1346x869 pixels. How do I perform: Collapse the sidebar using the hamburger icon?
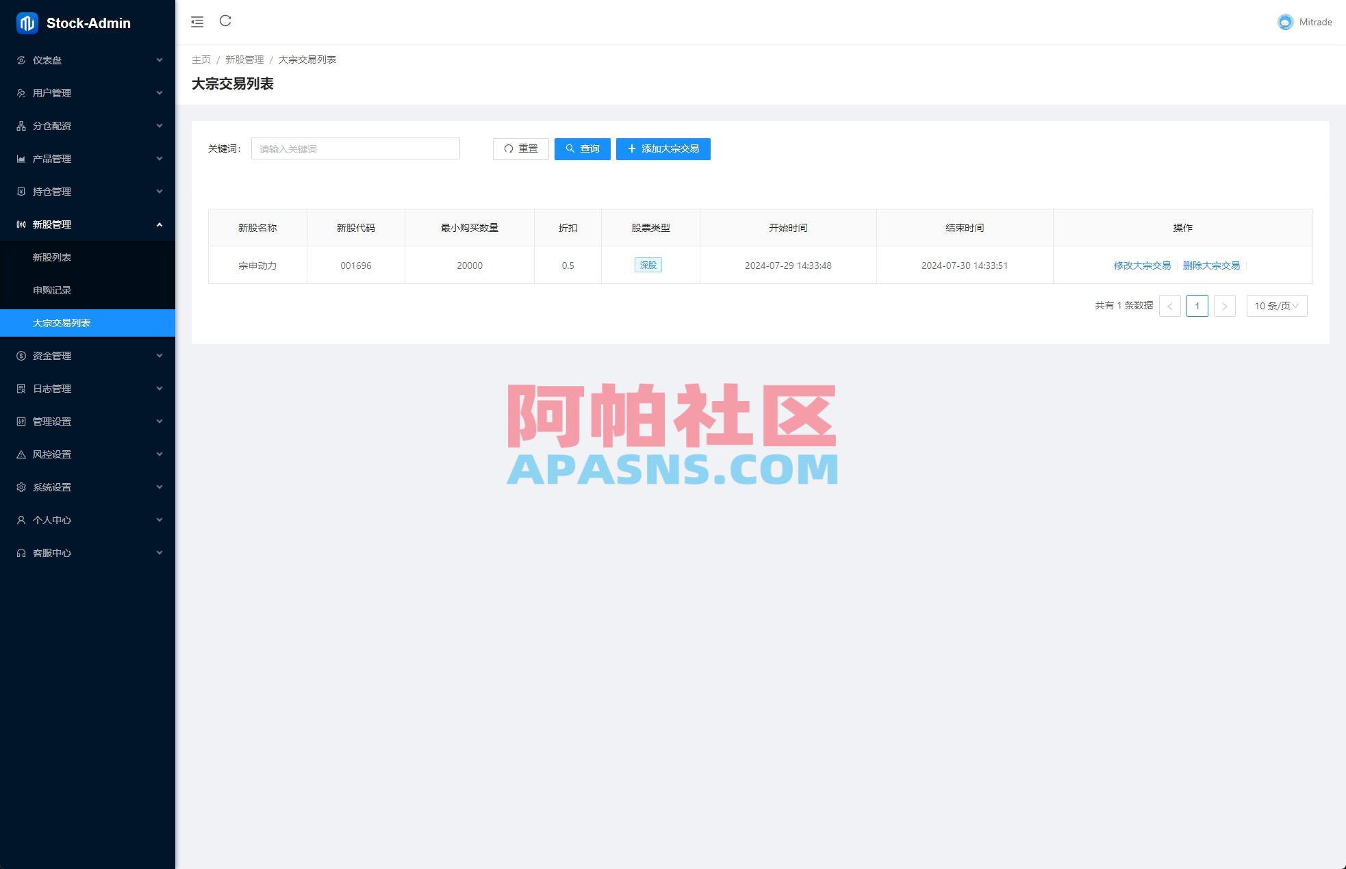pos(196,21)
